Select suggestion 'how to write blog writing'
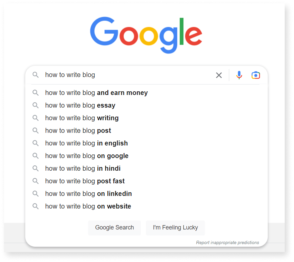294x262 pixels. click(82, 118)
